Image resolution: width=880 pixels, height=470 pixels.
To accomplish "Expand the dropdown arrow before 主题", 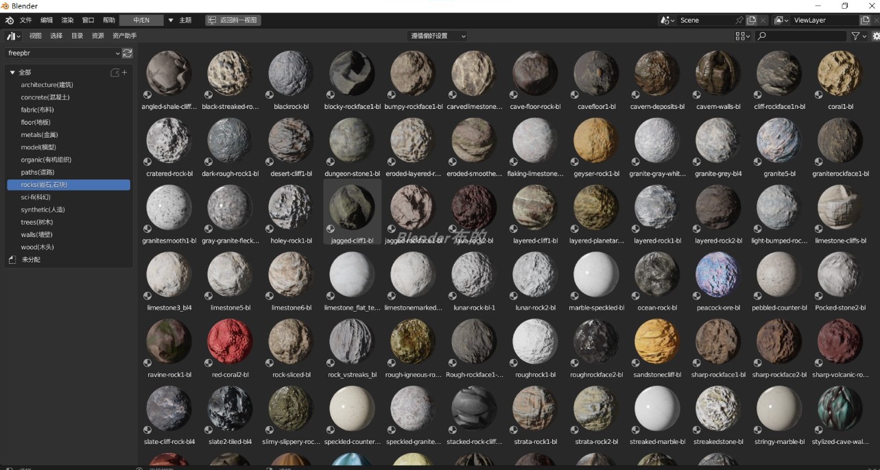I will pyautogui.click(x=170, y=21).
